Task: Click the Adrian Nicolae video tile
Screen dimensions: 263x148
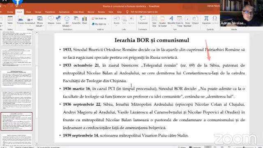Action: coord(241,13)
